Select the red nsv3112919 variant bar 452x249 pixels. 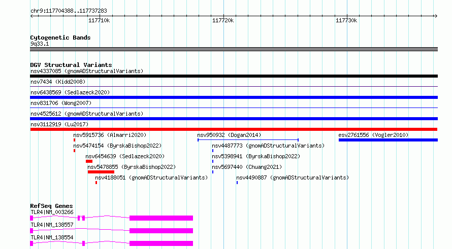point(234,129)
